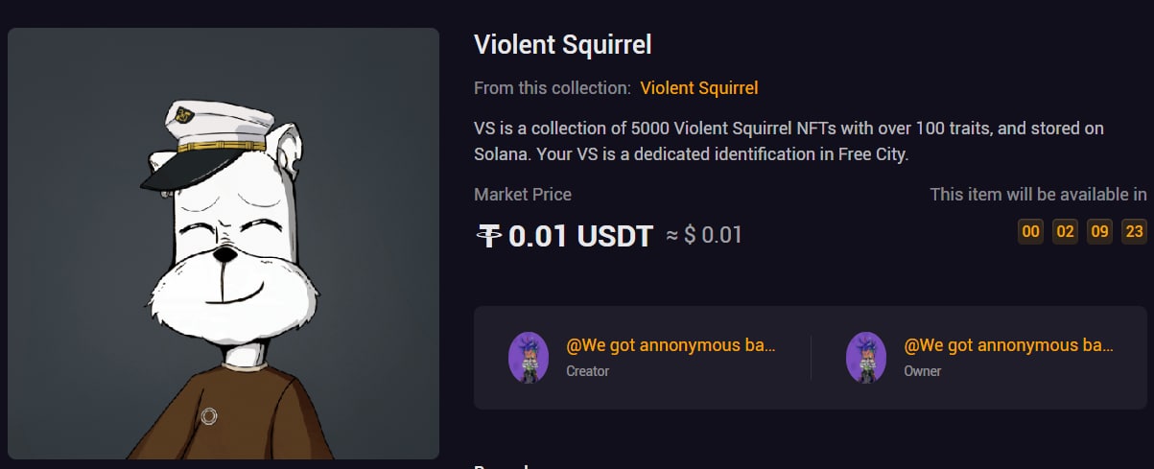Click the 0.01 USDT price value
1154x469 pixels.
(580, 236)
